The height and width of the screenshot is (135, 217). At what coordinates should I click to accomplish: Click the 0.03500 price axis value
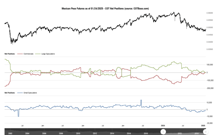(x=210, y=49)
